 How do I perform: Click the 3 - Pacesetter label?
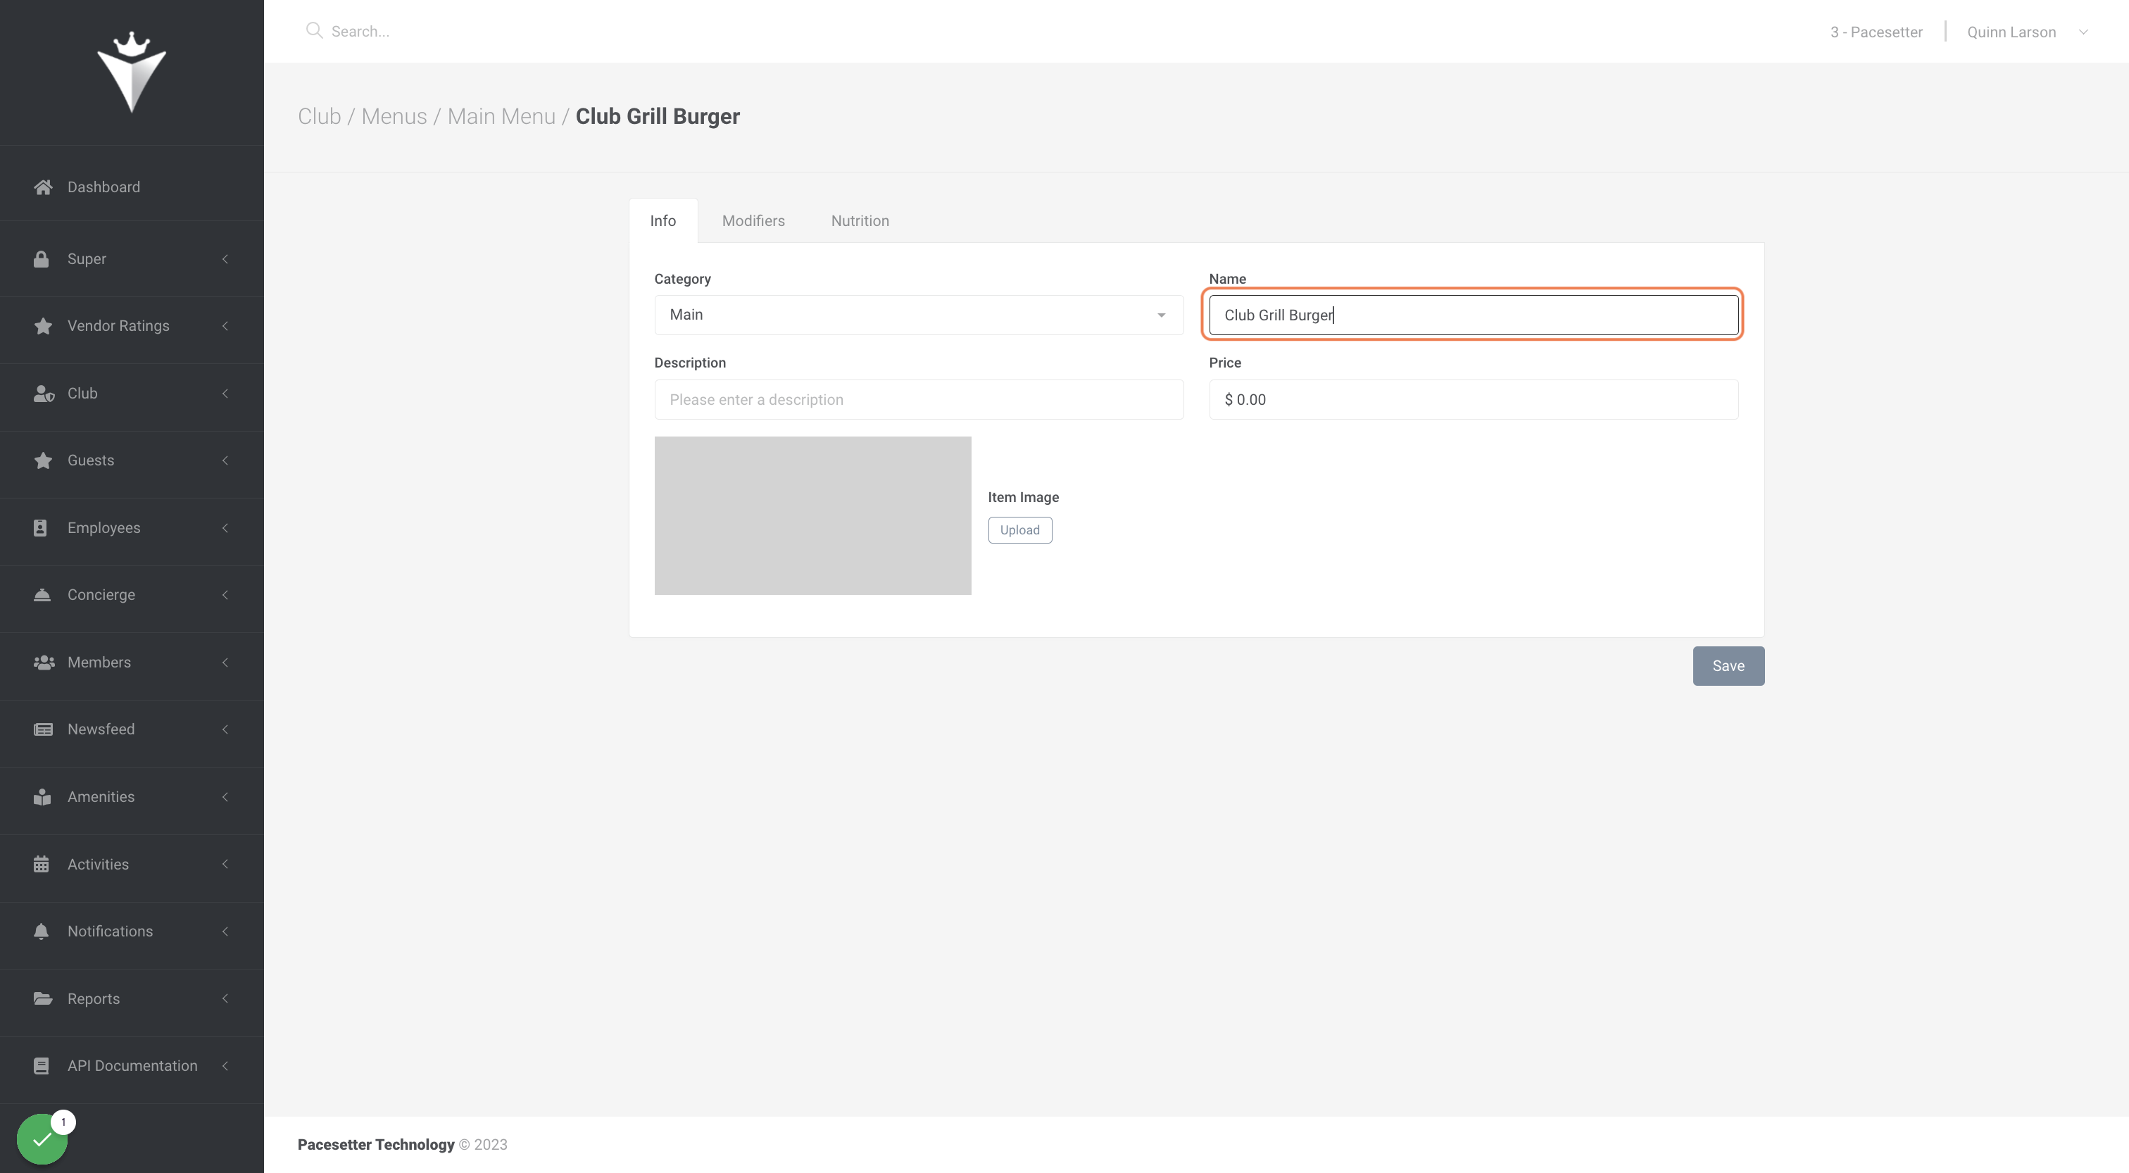1876,32
